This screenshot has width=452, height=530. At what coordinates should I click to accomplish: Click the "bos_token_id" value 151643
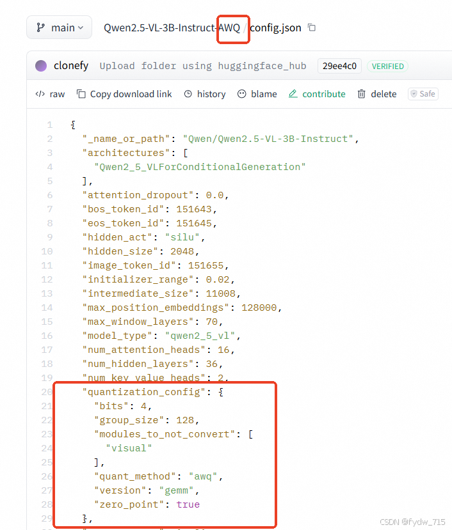pyautogui.click(x=194, y=209)
